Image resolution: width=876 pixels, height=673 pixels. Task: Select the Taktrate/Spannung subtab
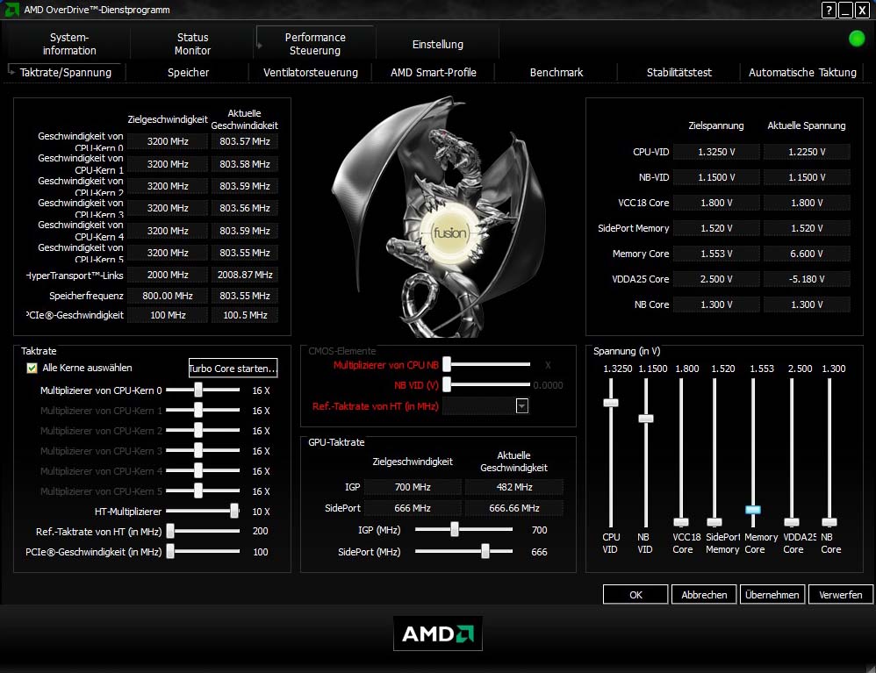click(x=65, y=73)
